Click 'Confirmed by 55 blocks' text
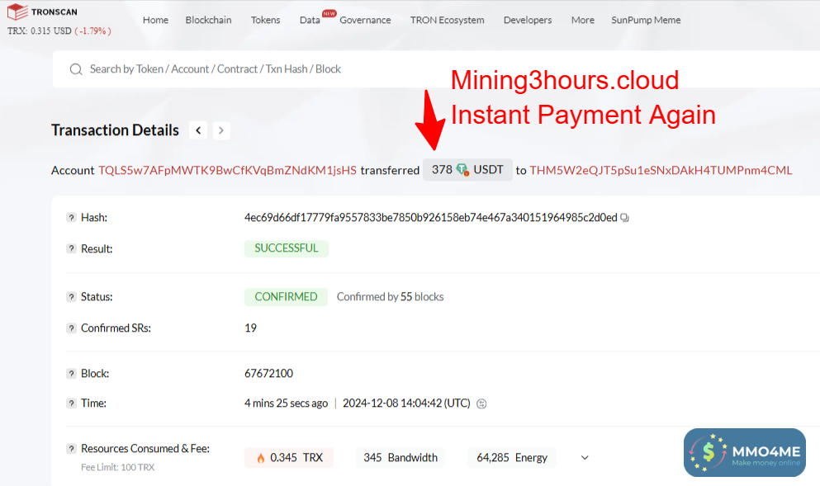Image resolution: width=820 pixels, height=486 pixels. [390, 297]
